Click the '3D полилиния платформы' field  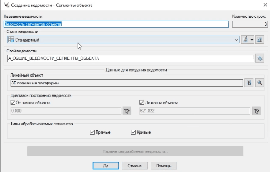[127, 83]
